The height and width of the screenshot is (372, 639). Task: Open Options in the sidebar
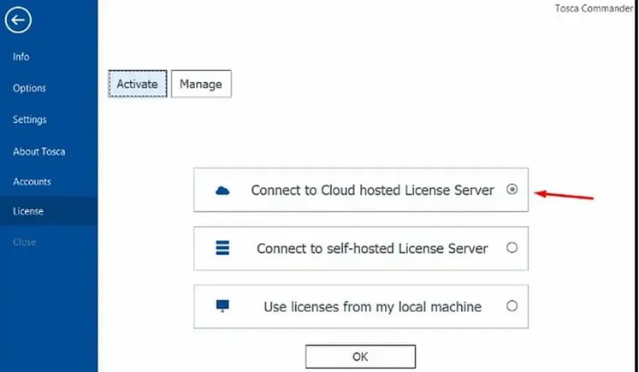pos(29,88)
